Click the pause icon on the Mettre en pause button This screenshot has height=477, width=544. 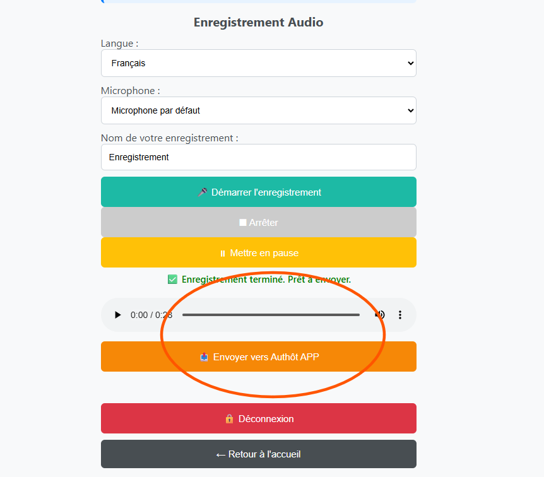pyautogui.click(x=223, y=254)
